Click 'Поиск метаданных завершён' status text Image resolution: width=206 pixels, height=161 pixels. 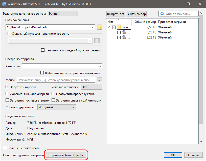pos(24,155)
